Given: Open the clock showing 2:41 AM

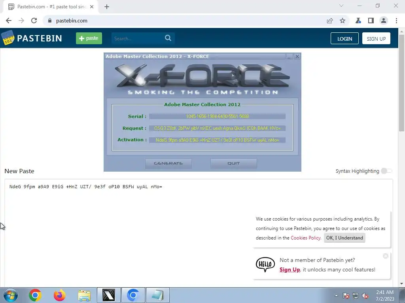Looking at the screenshot, I should [x=385, y=296].
